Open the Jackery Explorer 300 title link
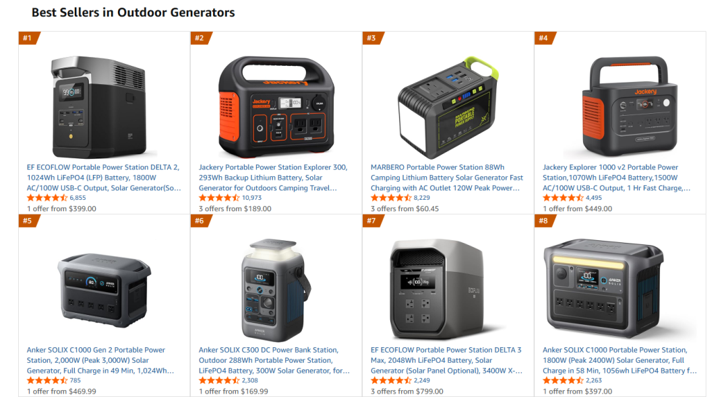728x397 pixels. (x=273, y=178)
